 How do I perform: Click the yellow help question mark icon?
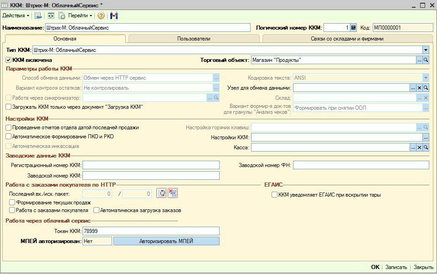tap(101, 15)
